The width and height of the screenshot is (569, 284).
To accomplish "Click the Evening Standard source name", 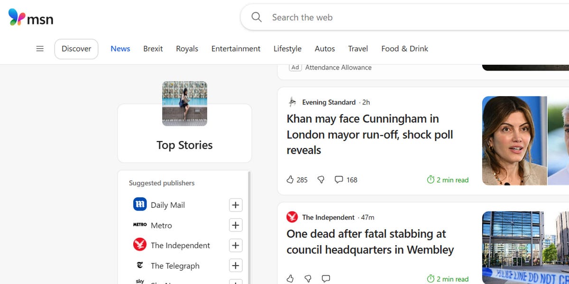I will tap(329, 102).
